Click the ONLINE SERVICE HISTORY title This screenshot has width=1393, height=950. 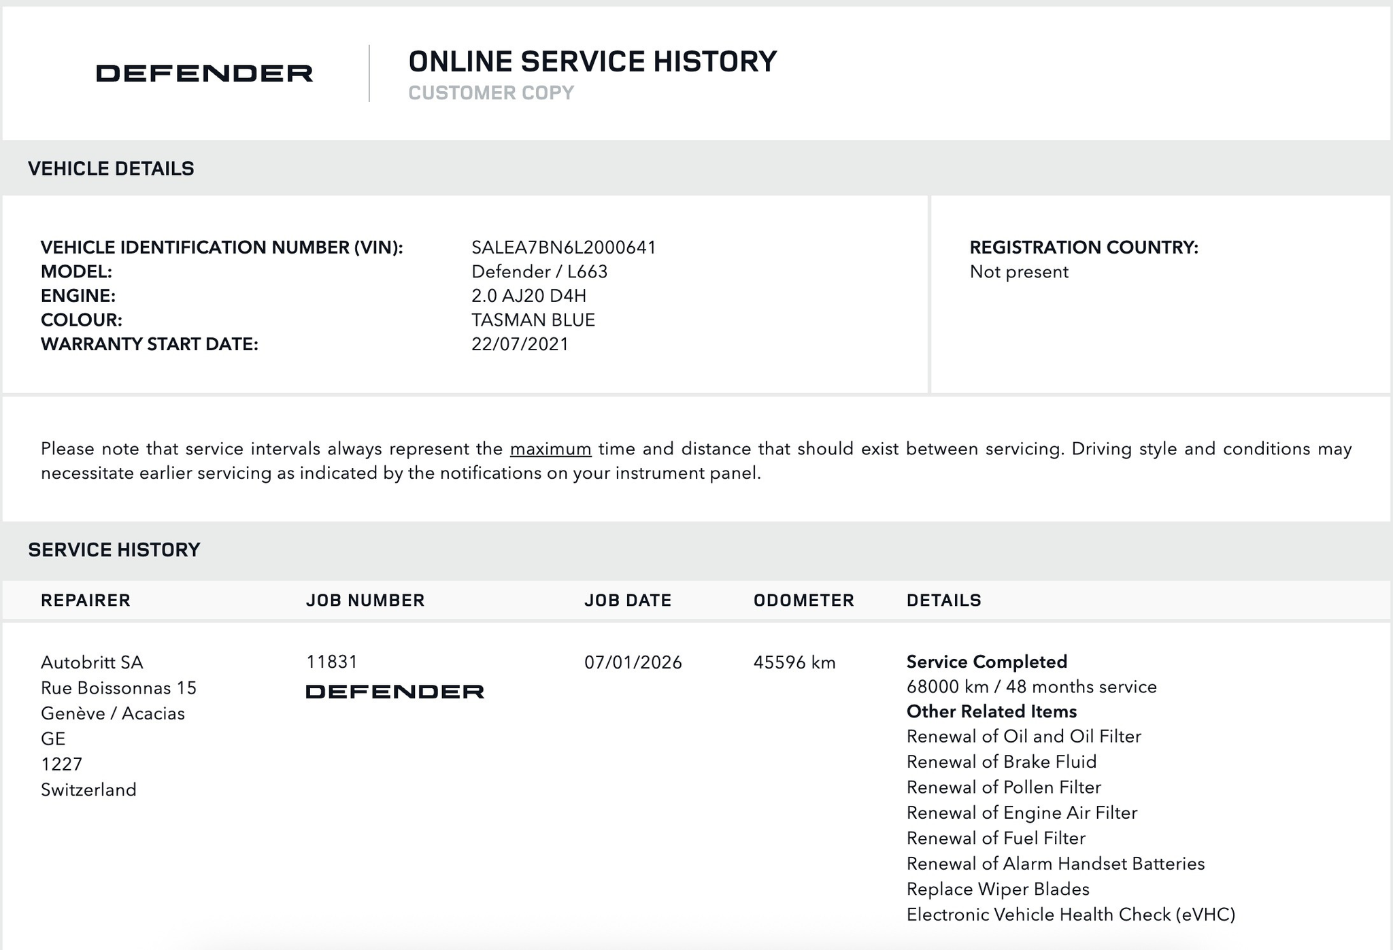592,62
